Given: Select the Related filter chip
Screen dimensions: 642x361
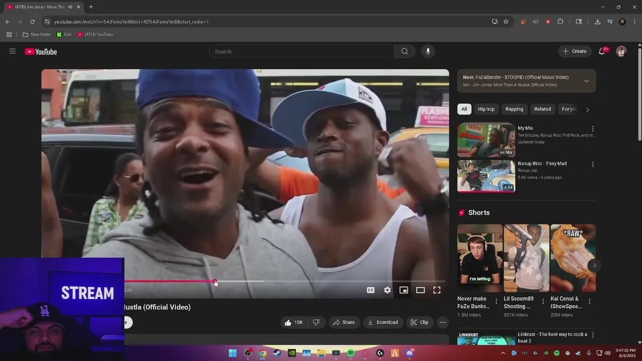Looking at the screenshot, I should [542, 109].
